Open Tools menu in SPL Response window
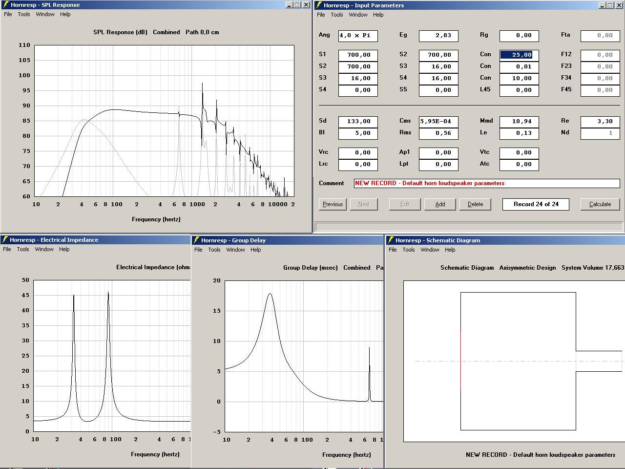 coord(24,14)
